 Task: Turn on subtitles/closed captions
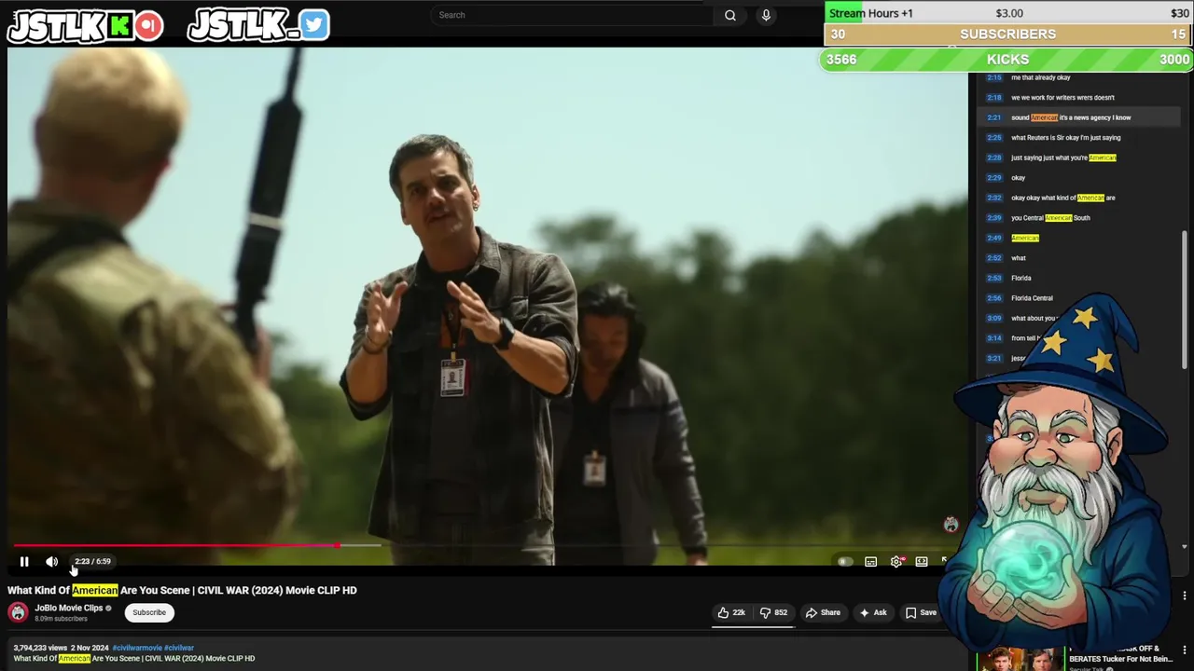[x=870, y=562]
